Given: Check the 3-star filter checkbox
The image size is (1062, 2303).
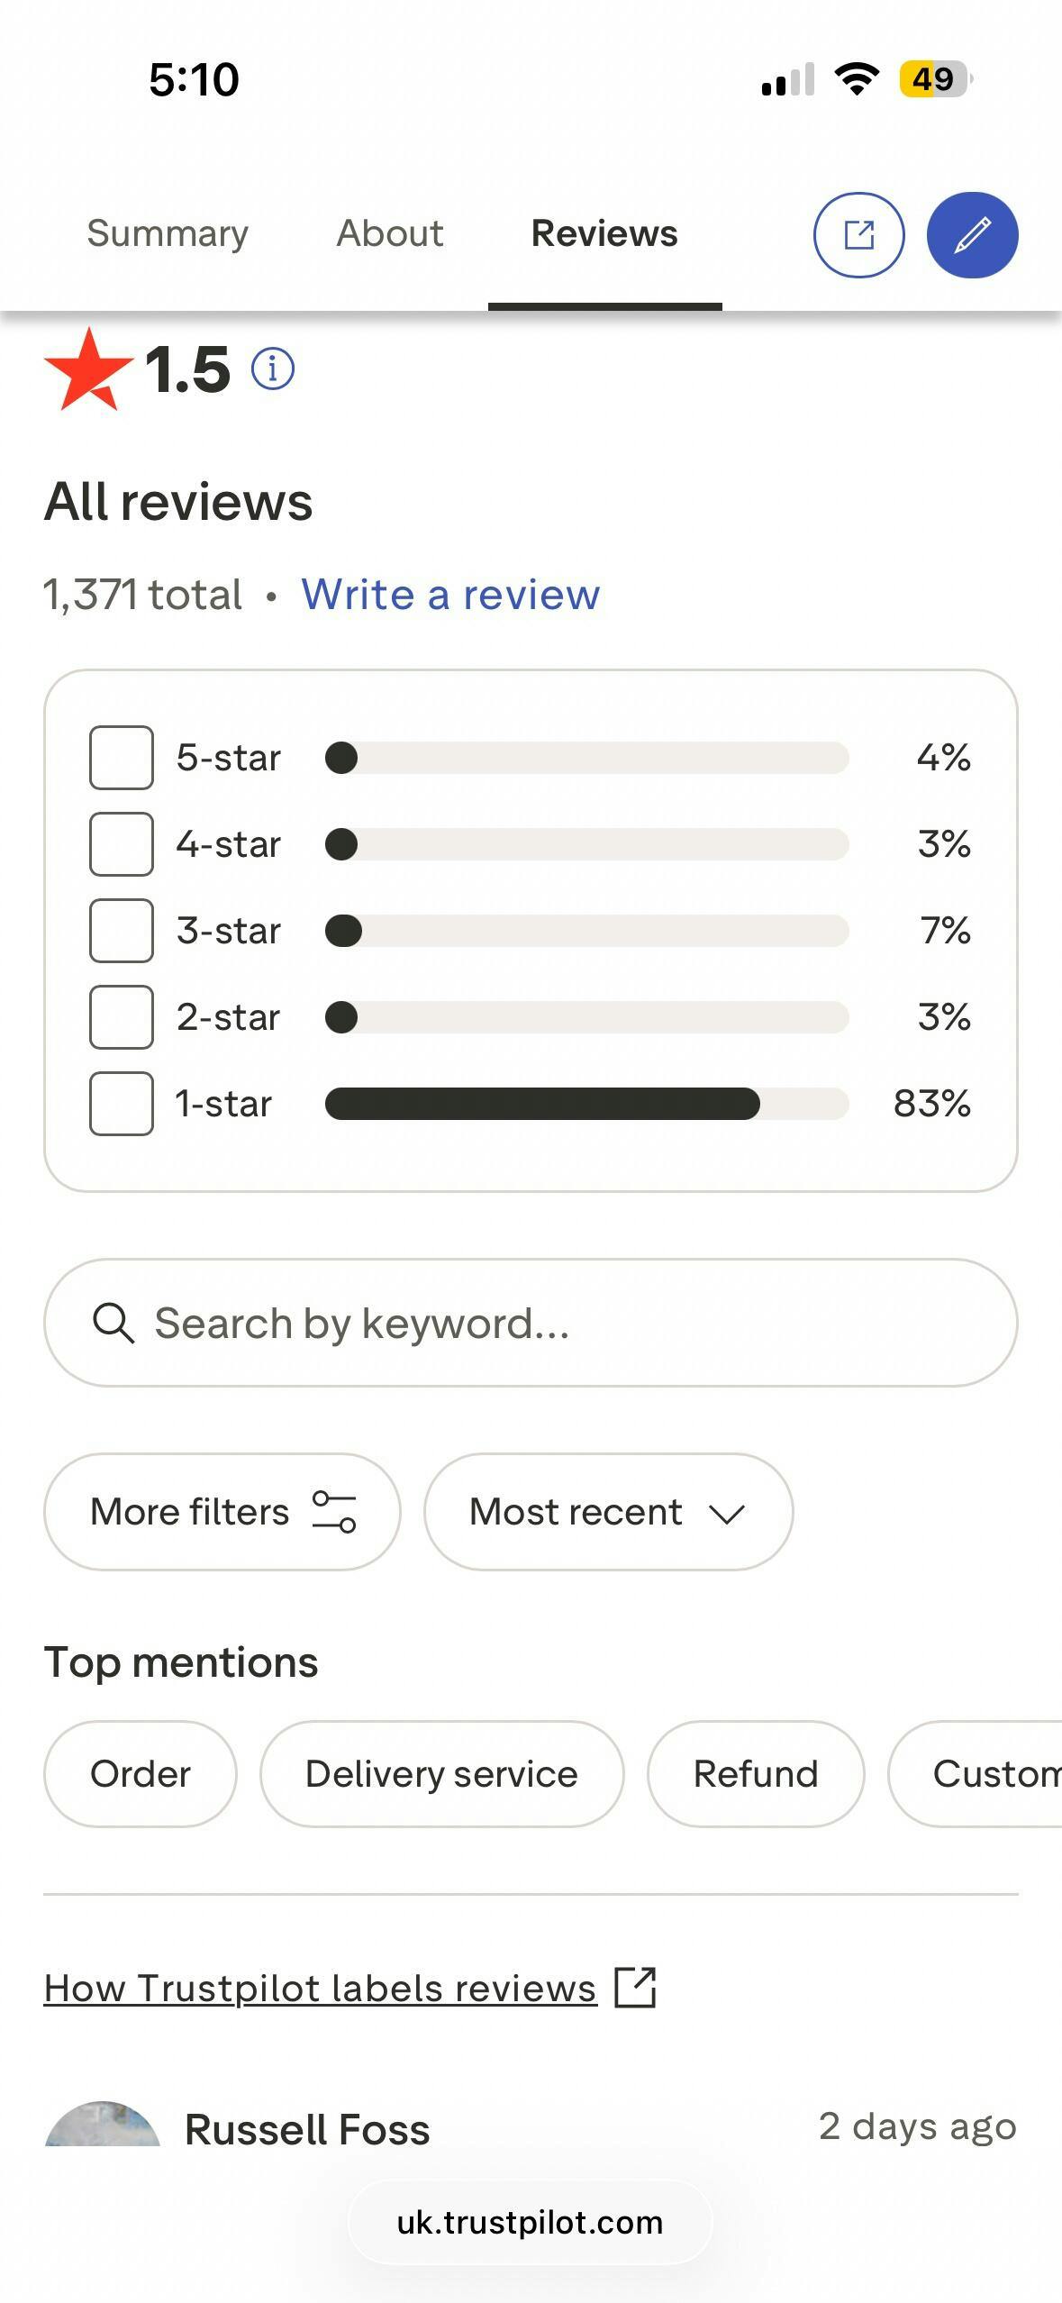Looking at the screenshot, I should (x=122, y=931).
